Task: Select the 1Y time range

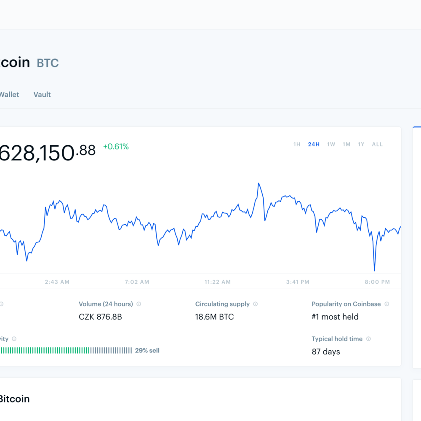Action: [x=361, y=144]
